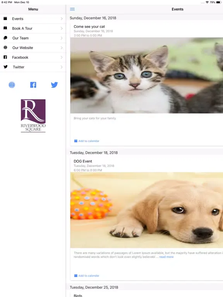The width and height of the screenshot is (223, 297).
Task: Select the Our Team chat bubble icon
Action: pos(5,38)
